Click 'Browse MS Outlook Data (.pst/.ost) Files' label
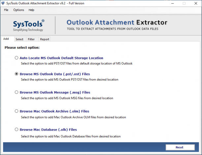This screenshot has width=202, height=155. click(55, 74)
